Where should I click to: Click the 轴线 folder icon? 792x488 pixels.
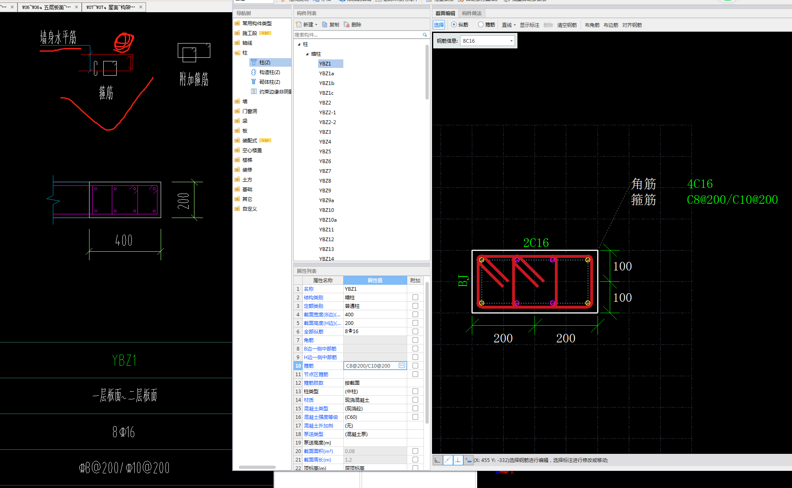[237, 43]
